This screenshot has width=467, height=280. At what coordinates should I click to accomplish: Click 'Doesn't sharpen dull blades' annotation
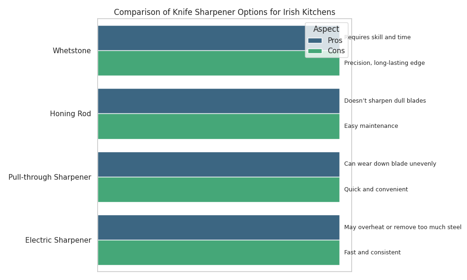385,101
